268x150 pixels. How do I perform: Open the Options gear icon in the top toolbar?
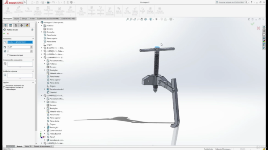72,2
